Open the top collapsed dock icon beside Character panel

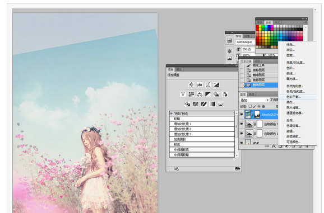[230, 40]
